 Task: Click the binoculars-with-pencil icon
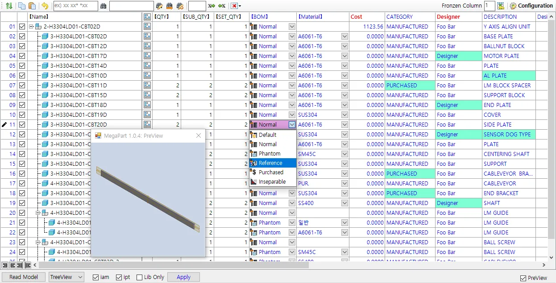tap(160, 6)
